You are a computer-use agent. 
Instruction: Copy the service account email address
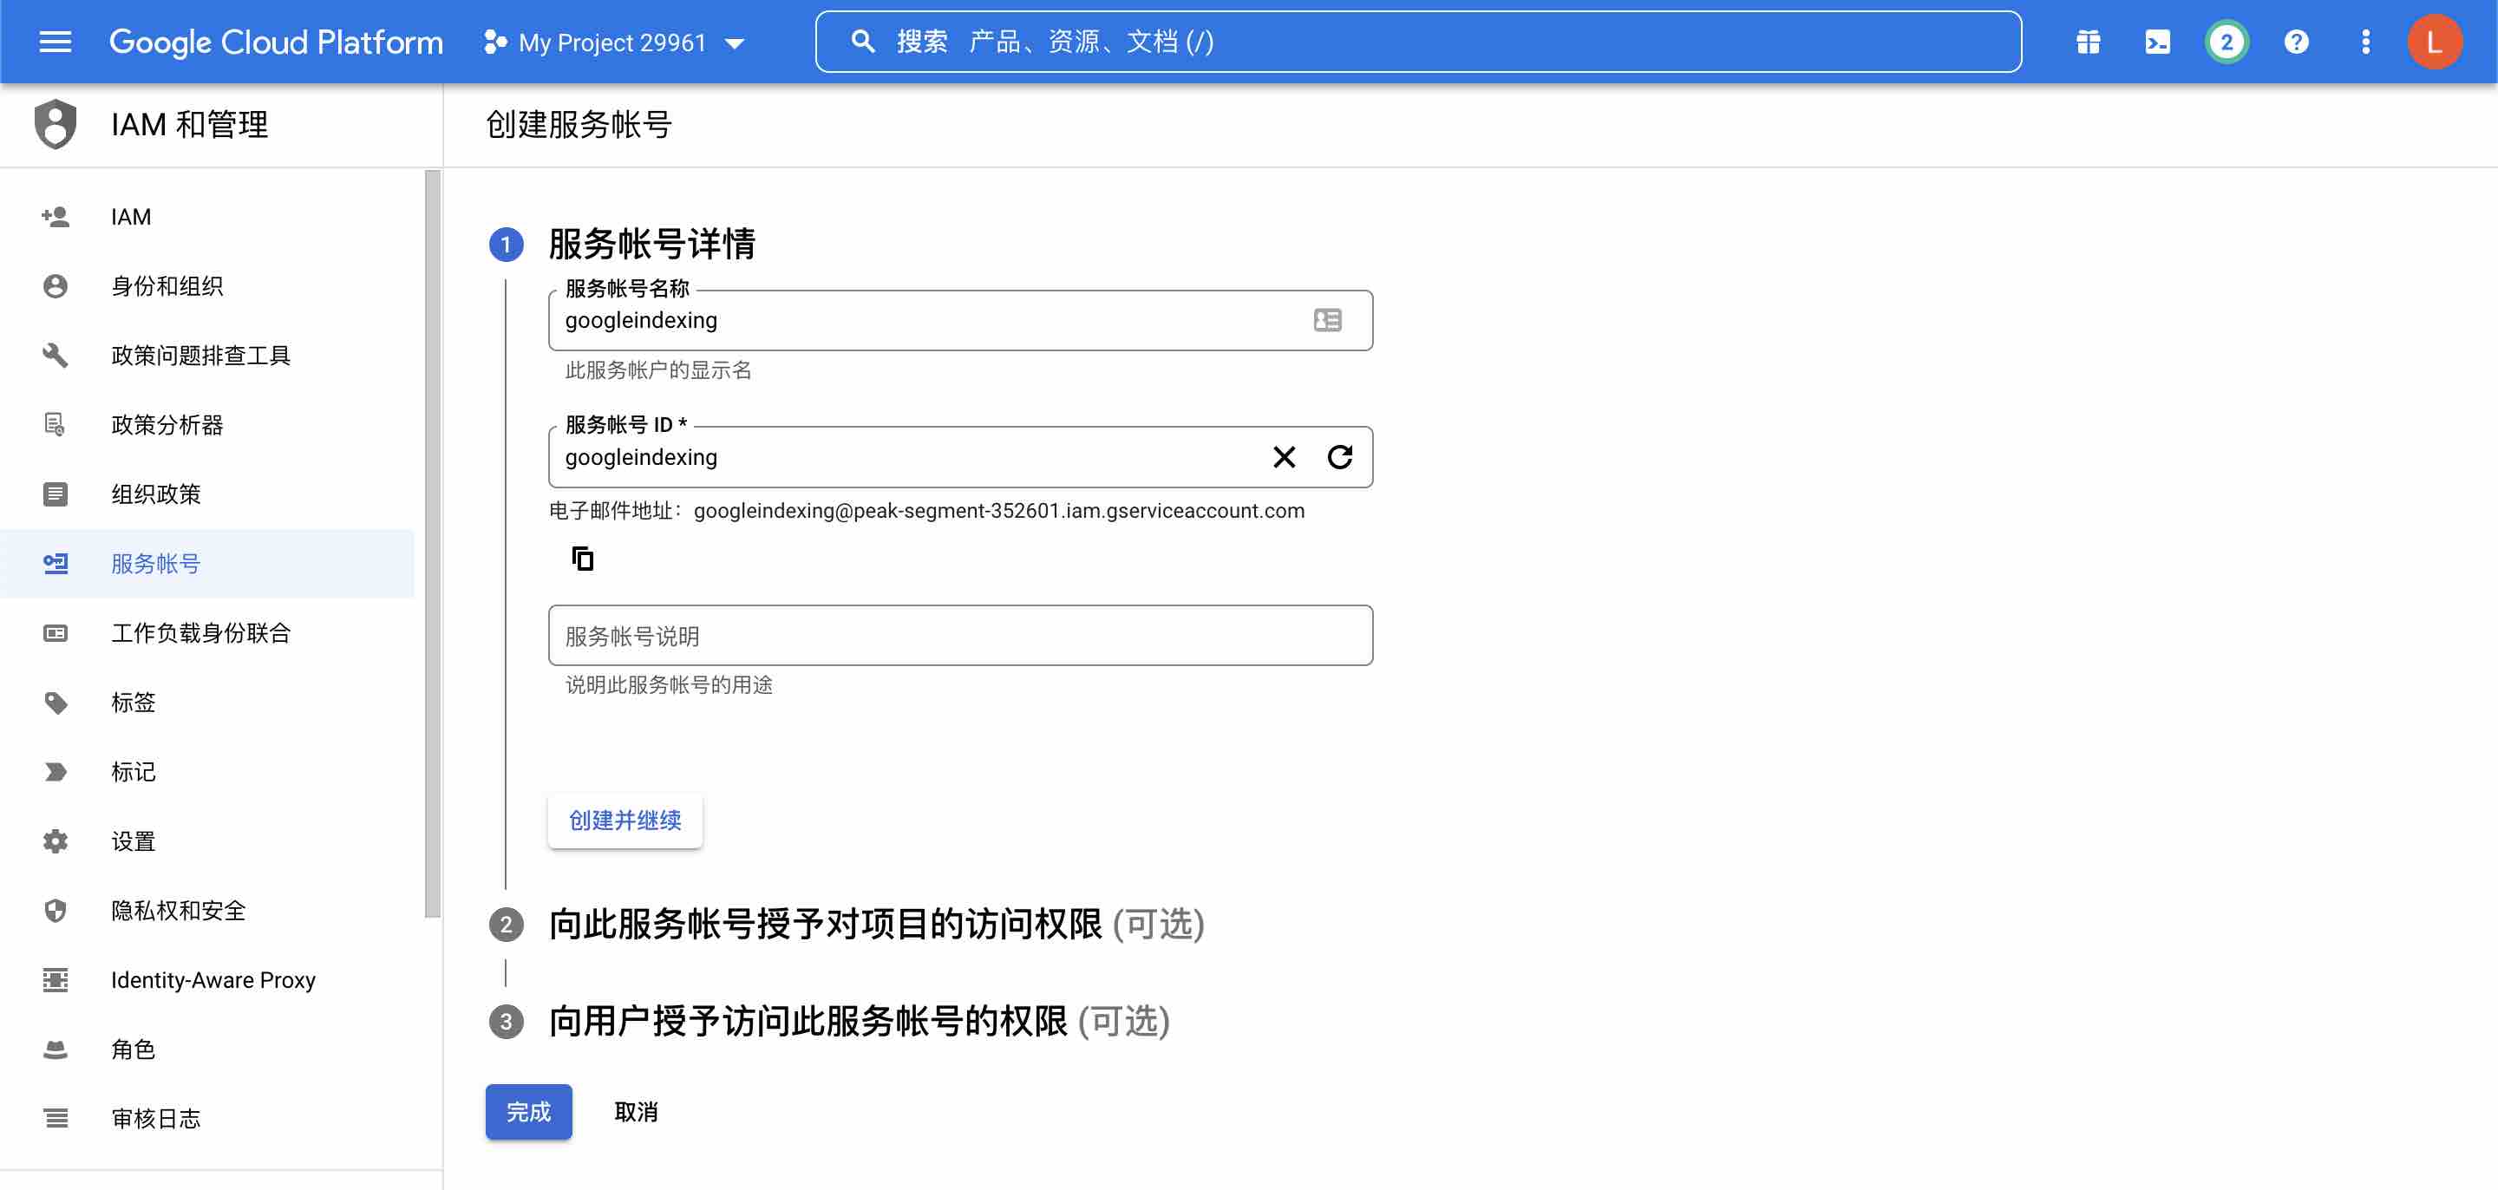pos(582,559)
